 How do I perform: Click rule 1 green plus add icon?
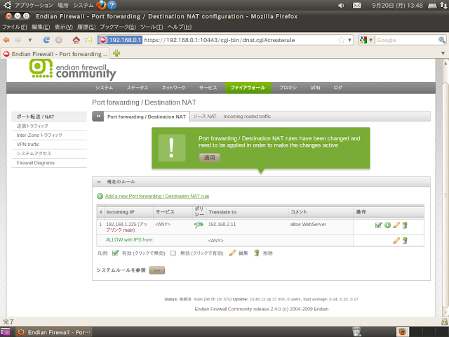tap(387, 225)
